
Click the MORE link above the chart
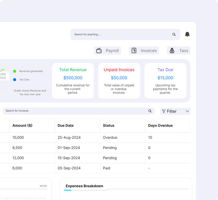[x=43, y=186]
